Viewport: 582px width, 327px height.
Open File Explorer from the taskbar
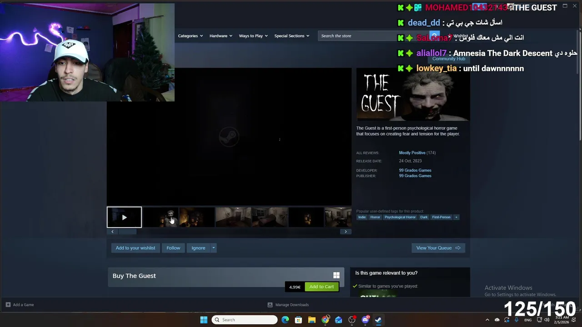[312, 320]
